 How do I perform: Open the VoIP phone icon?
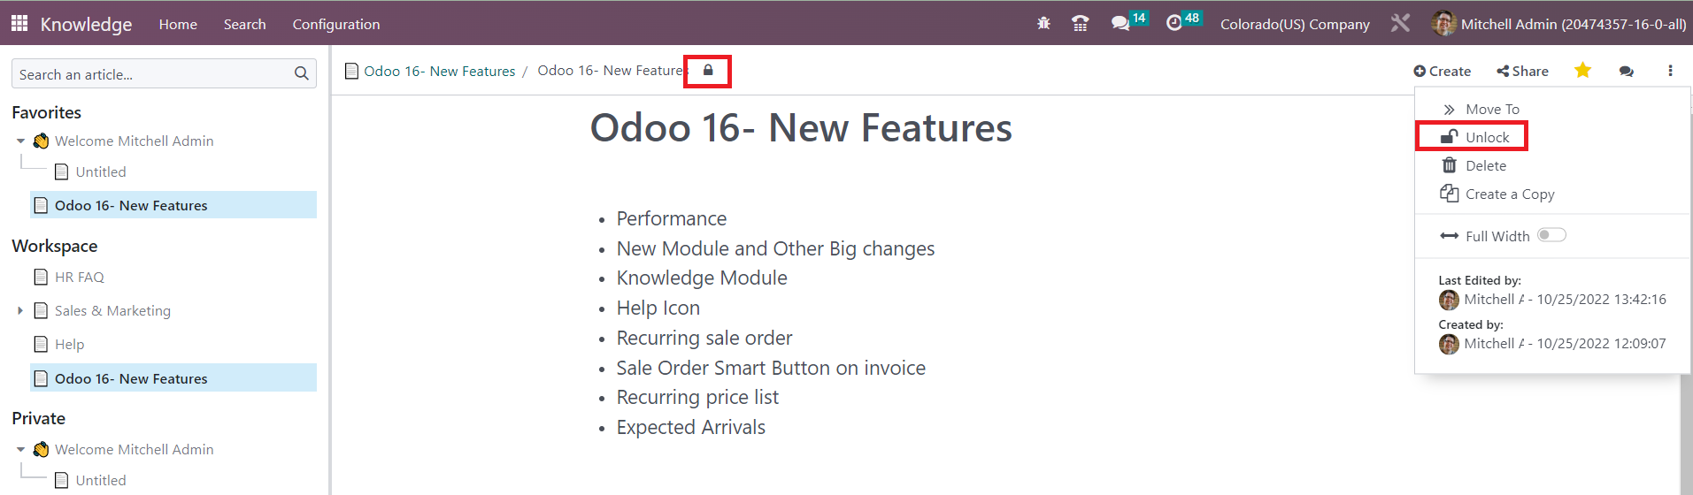coord(1080,24)
